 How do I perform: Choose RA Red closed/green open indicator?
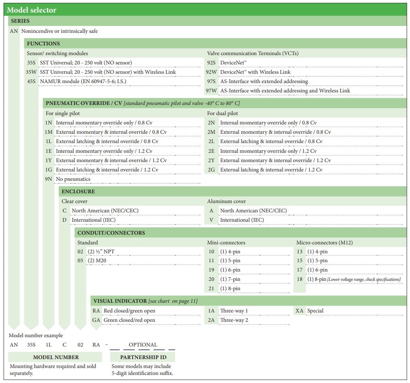coord(129,311)
